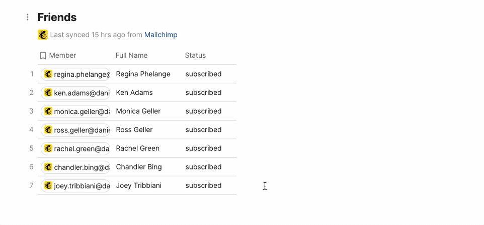Click Mailchimp icon in ken.adams chip
The image size is (484, 225).
tap(48, 93)
